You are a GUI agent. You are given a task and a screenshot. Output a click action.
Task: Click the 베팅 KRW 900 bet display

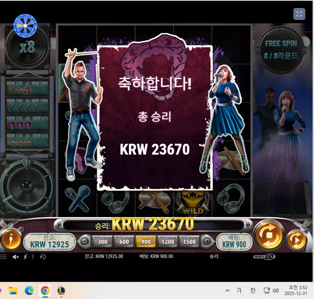[x=234, y=242]
